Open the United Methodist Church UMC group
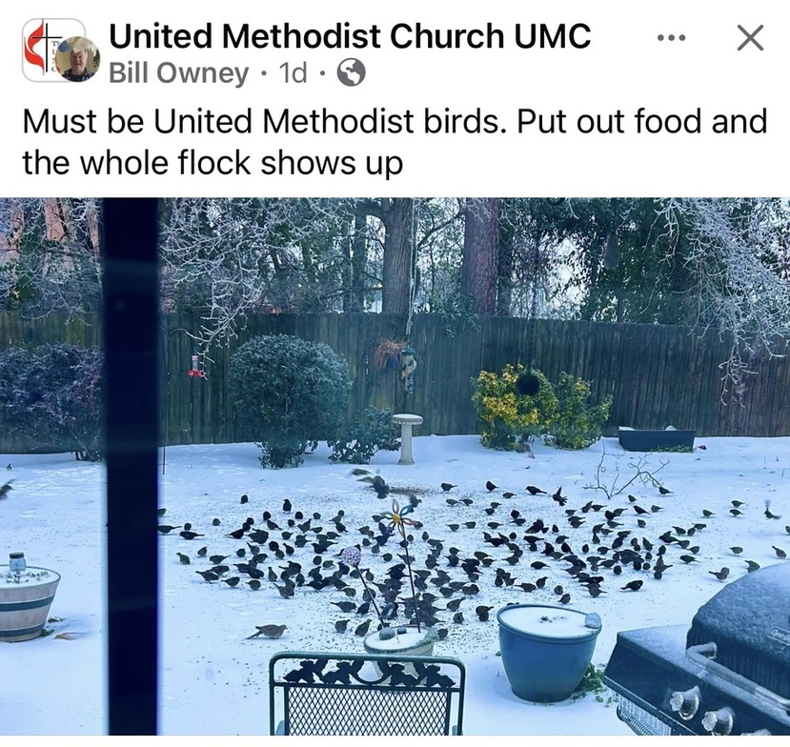 pos(350,36)
